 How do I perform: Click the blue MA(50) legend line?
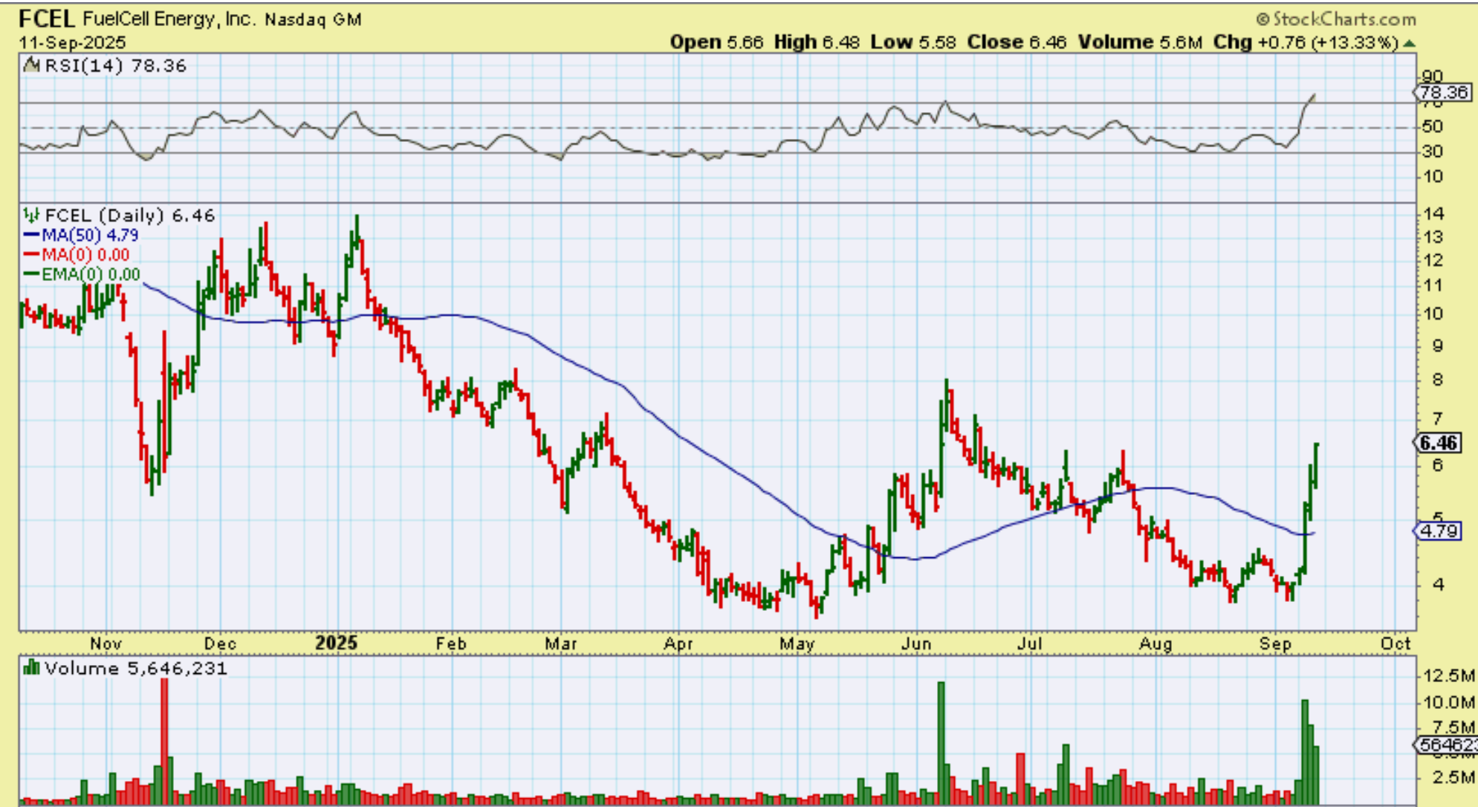click(x=31, y=235)
